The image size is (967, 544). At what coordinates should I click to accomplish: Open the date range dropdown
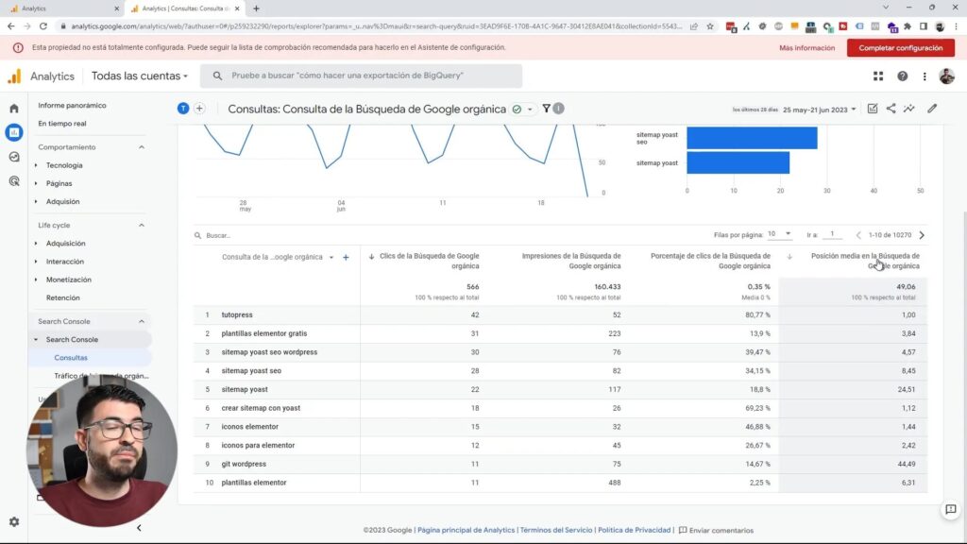click(820, 110)
